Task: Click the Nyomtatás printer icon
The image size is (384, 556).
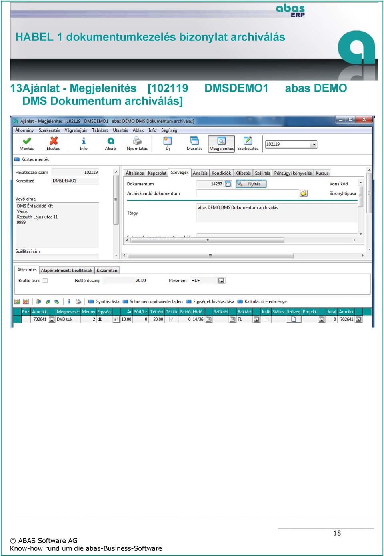Action: coord(137,141)
